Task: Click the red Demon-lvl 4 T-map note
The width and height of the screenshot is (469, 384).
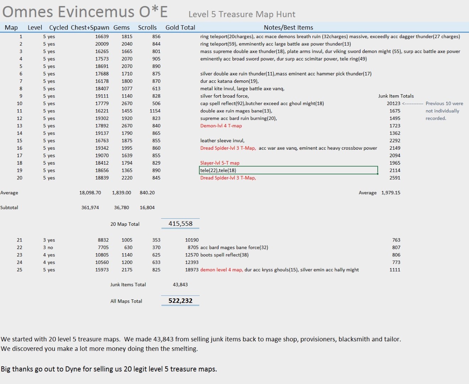Action: (x=221, y=126)
